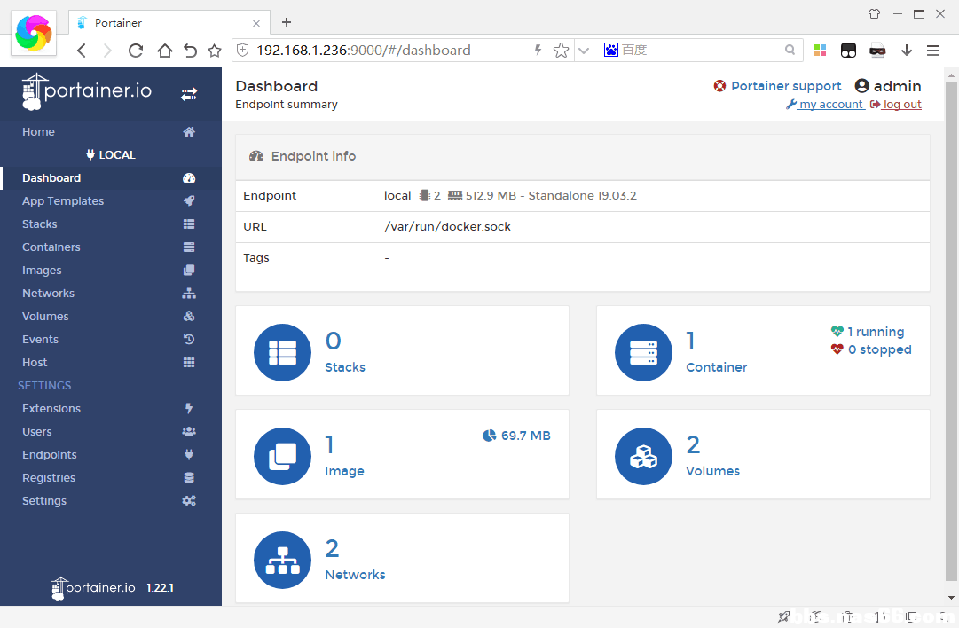Click the log out link
The image size is (959, 628).
point(901,105)
